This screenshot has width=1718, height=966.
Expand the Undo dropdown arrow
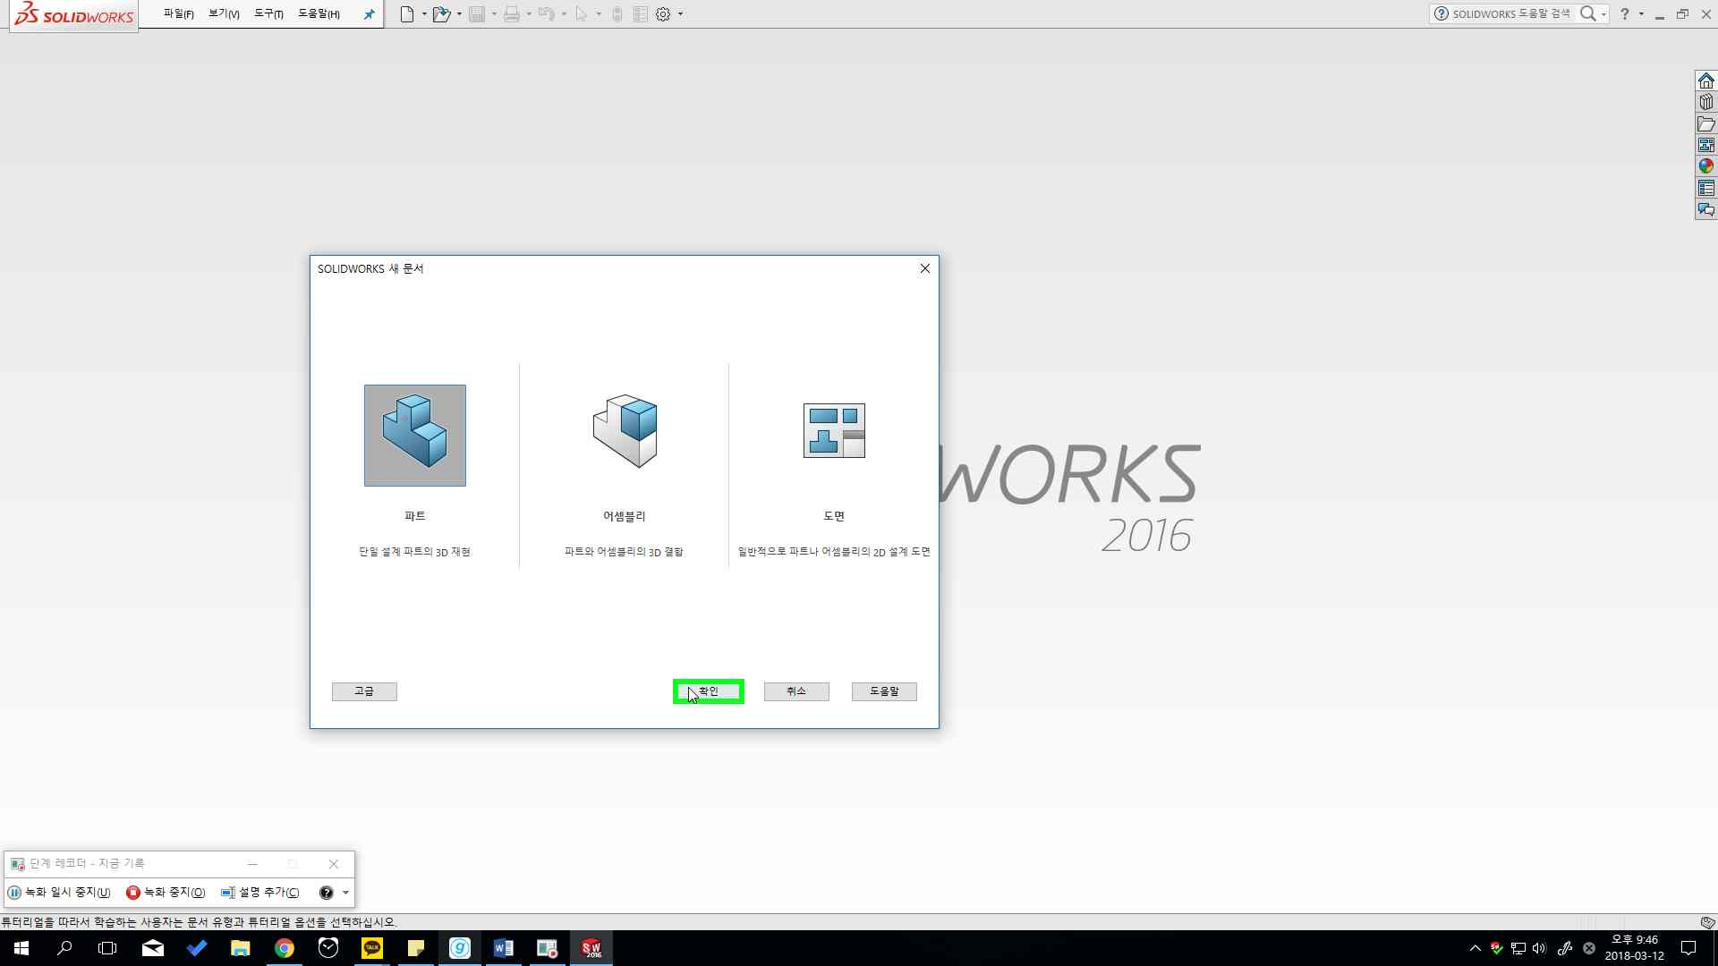564,14
